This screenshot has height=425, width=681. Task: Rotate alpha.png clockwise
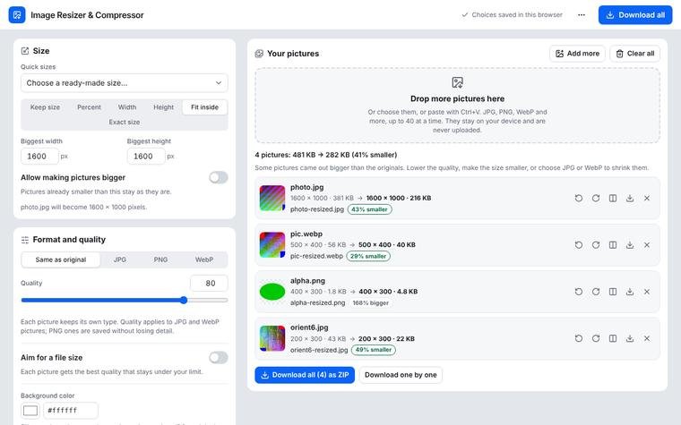pyautogui.click(x=596, y=292)
